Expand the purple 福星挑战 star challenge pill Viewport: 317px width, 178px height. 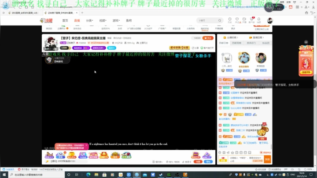click(81, 48)
